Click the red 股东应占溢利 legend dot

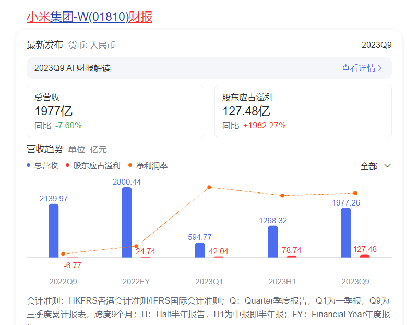pyautogui.click(x=68, y=165)
